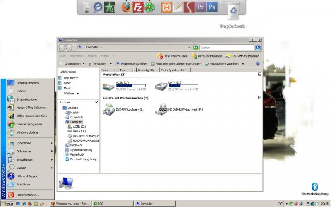Click Windows Update in Start menu
The height and width of the screenshot is (207, 331).
coord(27,132)
